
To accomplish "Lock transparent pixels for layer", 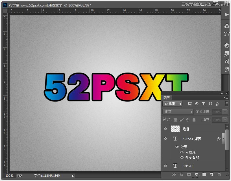I will coord(175,120).
